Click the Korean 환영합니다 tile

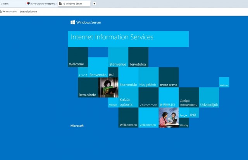169,97
